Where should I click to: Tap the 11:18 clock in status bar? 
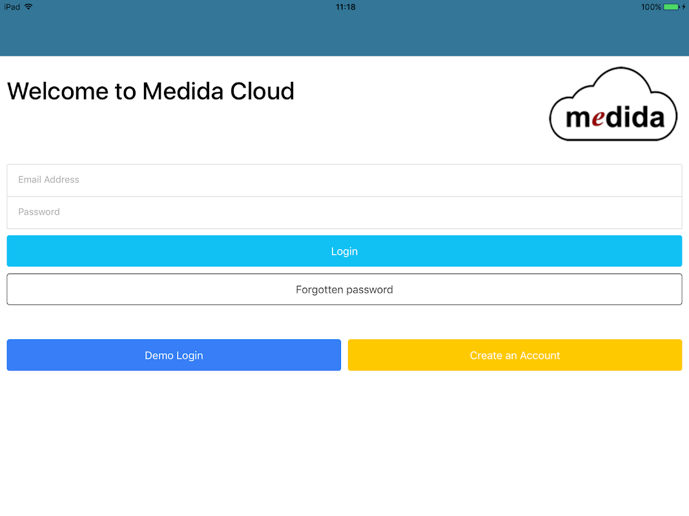pyautogui.click(x=345, y=7)
